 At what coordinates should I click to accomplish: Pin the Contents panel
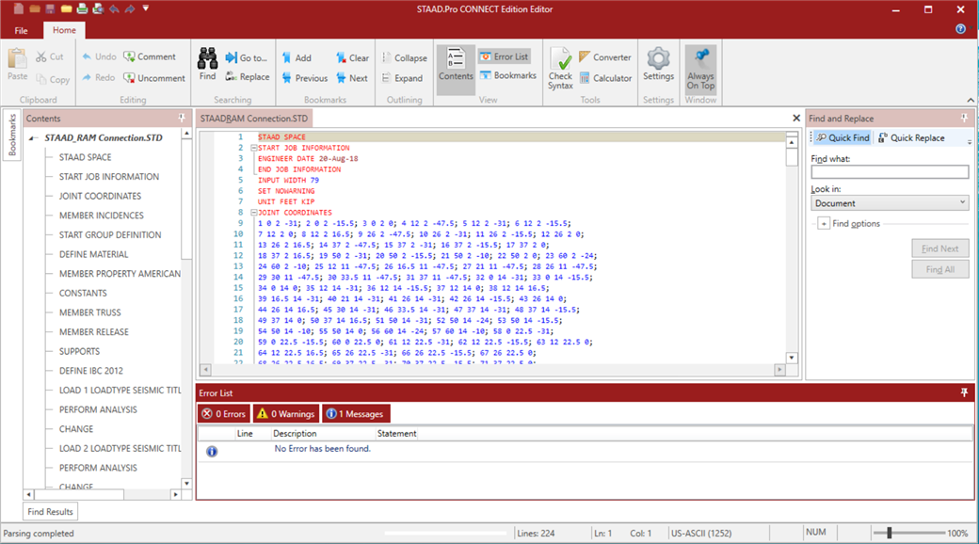click(182, 118)
